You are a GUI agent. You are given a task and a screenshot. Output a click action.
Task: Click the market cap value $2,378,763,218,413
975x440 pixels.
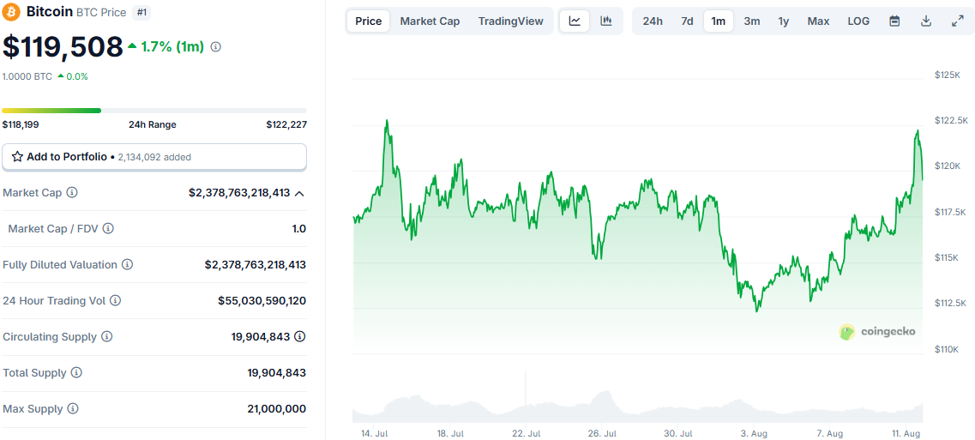pyautogui.click(x=239, y=193)
